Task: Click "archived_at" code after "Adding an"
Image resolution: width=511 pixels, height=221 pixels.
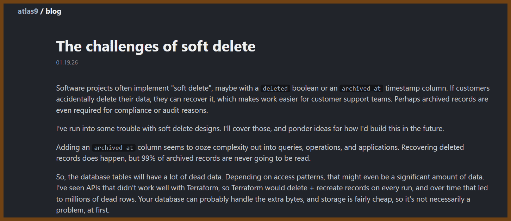Action: pyautogui.click(x=114, y=148)
